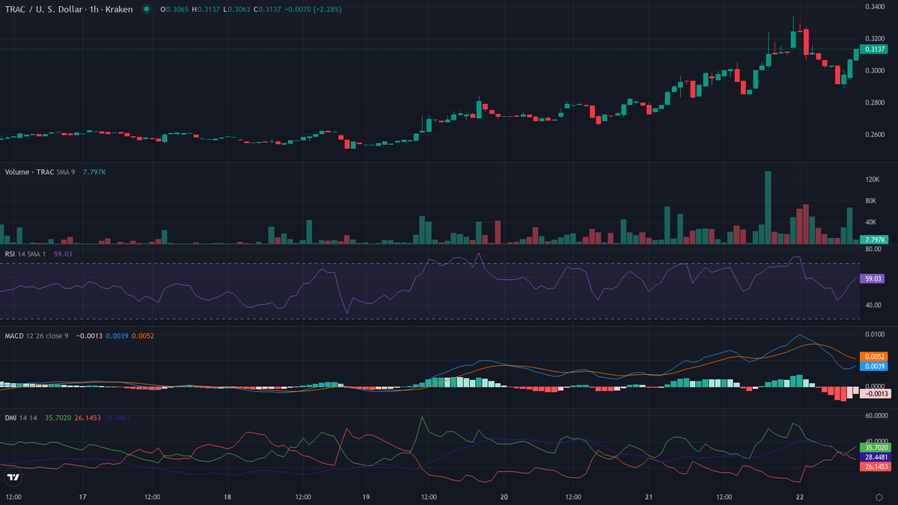Click the 7.797K value in Volume legend
Image resolution: width=898 pixels, height=505 pixels.
pyautogui.click(x=94, y=172)
